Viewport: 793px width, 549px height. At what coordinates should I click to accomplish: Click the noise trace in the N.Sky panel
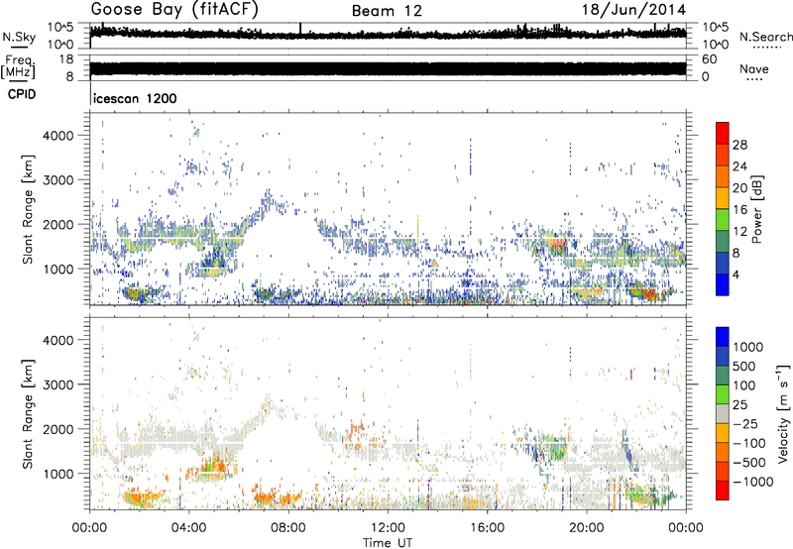[388, 34]
